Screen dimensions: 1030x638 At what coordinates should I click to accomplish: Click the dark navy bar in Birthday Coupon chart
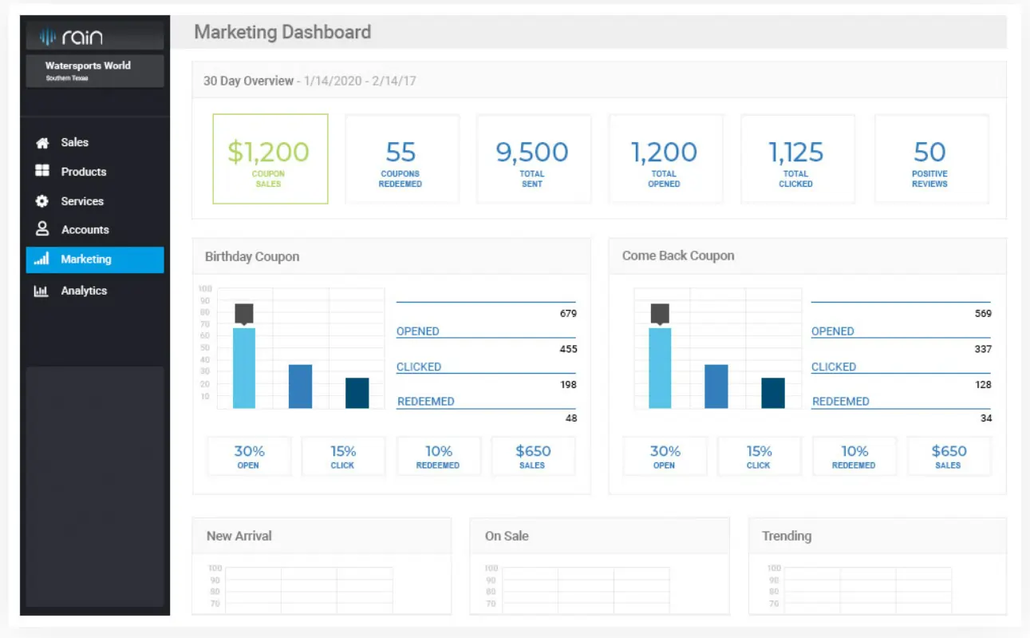coord(357,393)
